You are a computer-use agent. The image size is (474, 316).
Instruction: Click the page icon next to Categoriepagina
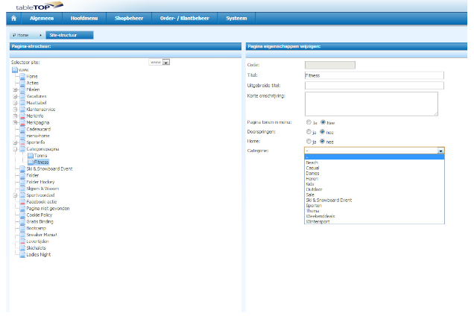pyautogui.click(x=22, y=149)
